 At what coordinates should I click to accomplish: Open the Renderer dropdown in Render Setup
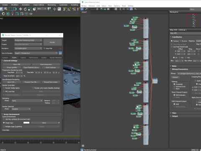28,48
